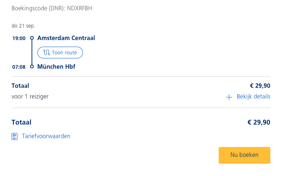Screen dimensions: 281x176
Task: Expand Bekijk details for the fare
Action: [x=248, y=97]
